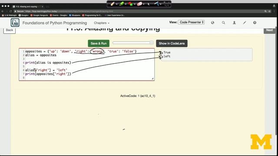Image resolution: width=278 pixels, height=156 pixels.
Task: Bookmark this page with the star icon
Action: [x=269, y=11]
